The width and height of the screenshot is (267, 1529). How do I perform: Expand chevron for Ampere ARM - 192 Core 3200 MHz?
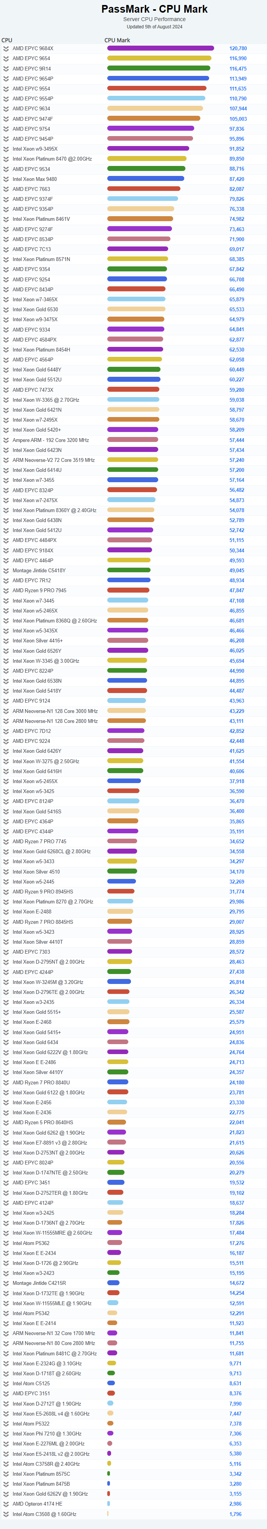tap(6, 440)
